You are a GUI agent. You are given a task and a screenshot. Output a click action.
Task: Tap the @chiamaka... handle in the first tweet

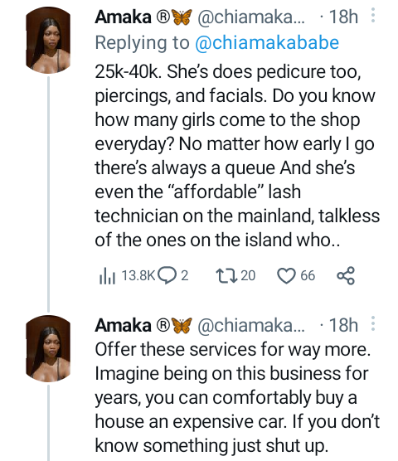(251, 17)
